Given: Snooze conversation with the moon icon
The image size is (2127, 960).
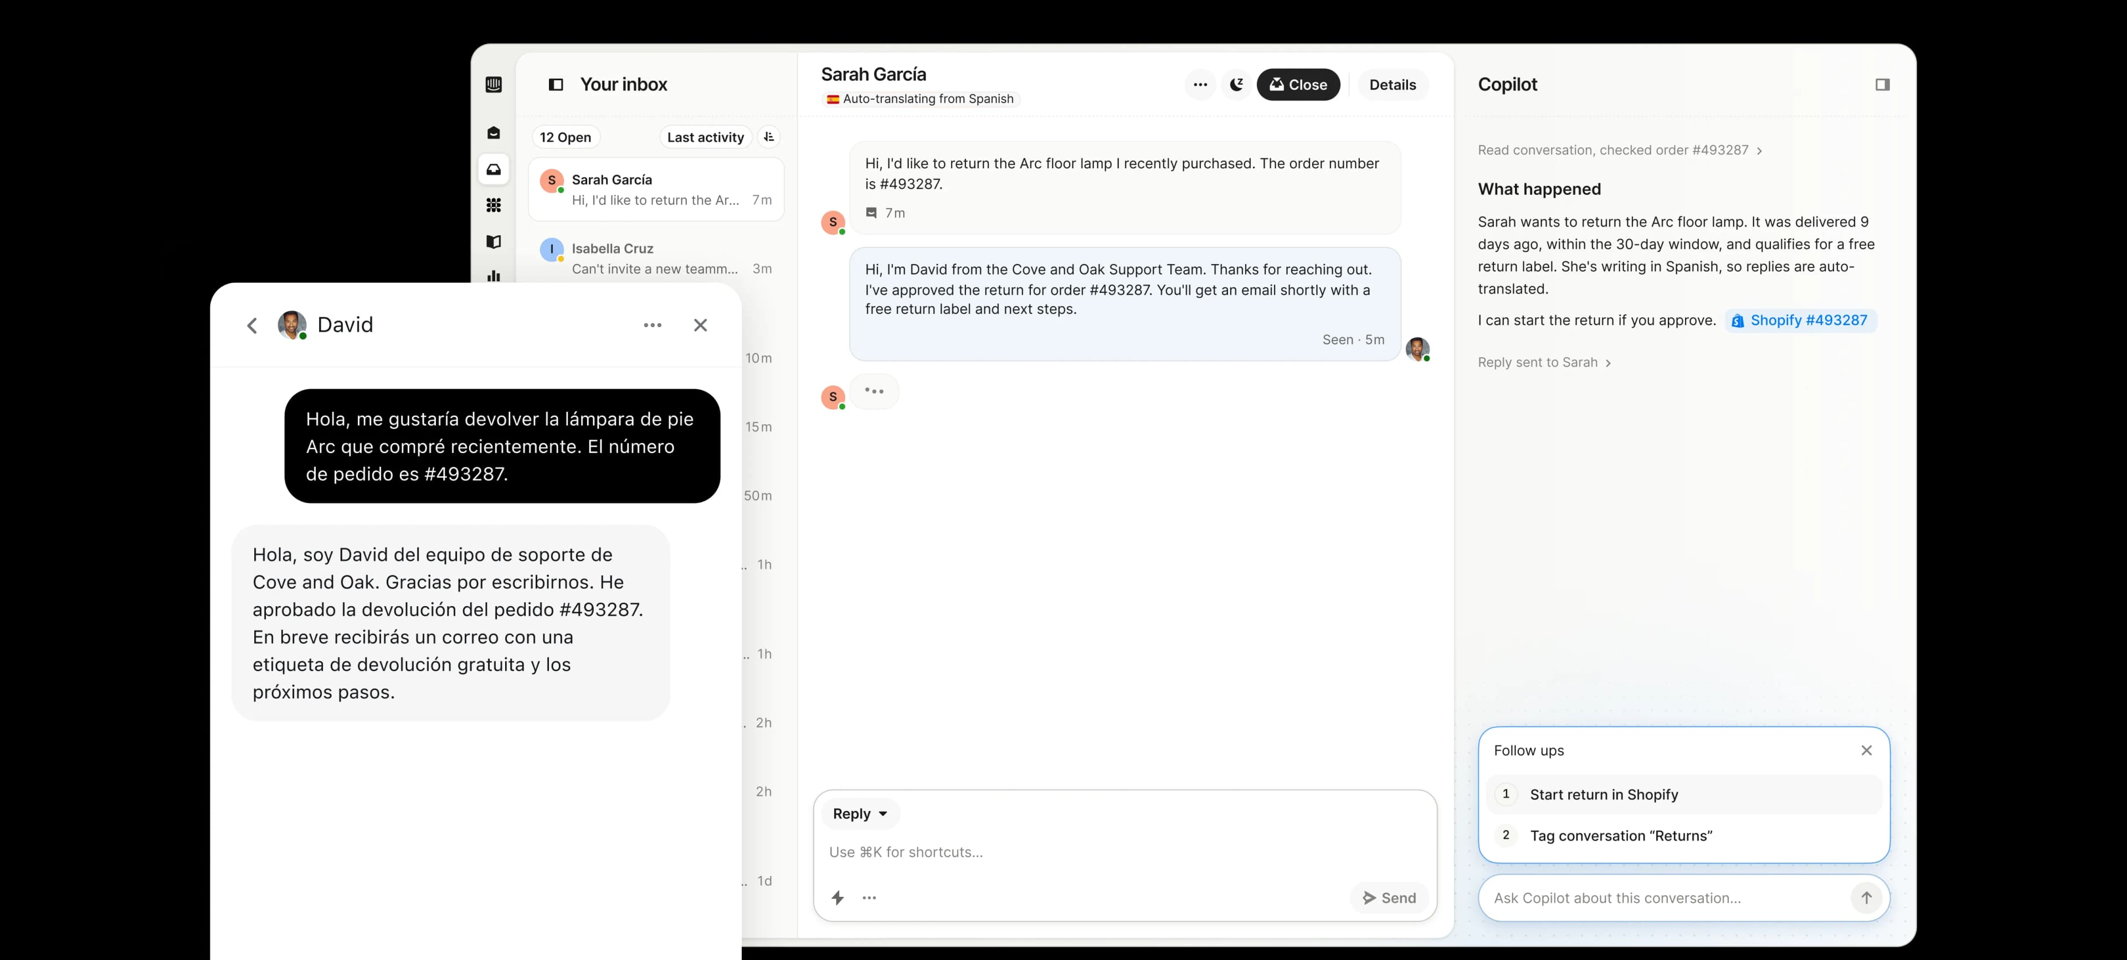Looking at the screenshot, I should pyautogui.click(x=1236, y=84).
